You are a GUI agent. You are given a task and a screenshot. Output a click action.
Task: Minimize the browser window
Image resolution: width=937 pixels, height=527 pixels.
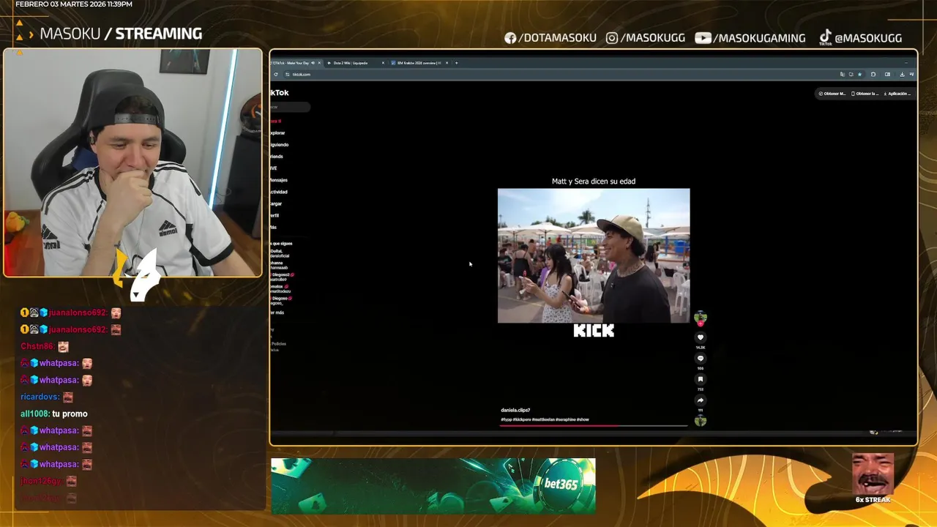906,63
